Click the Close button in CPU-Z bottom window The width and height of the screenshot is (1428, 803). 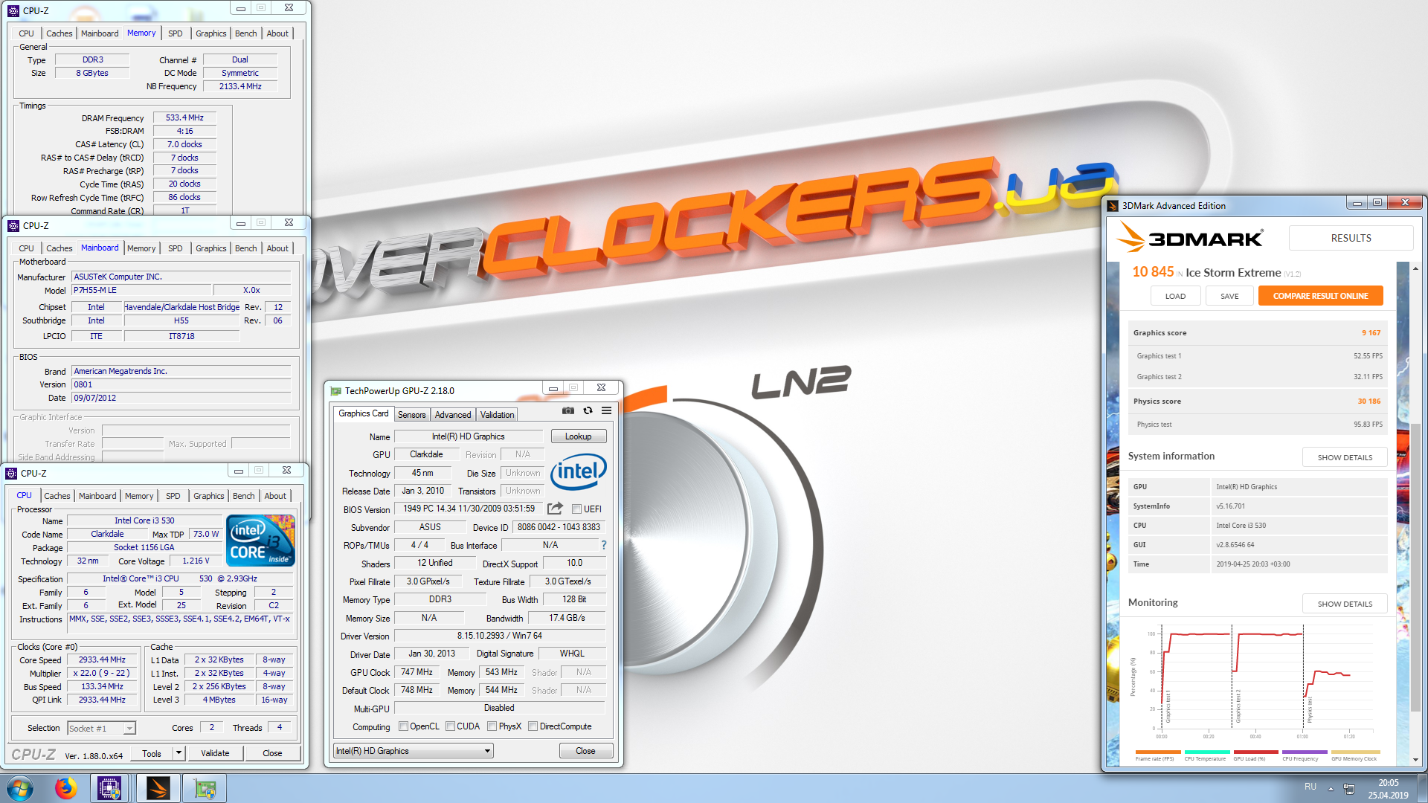click(x=272, y=753)
